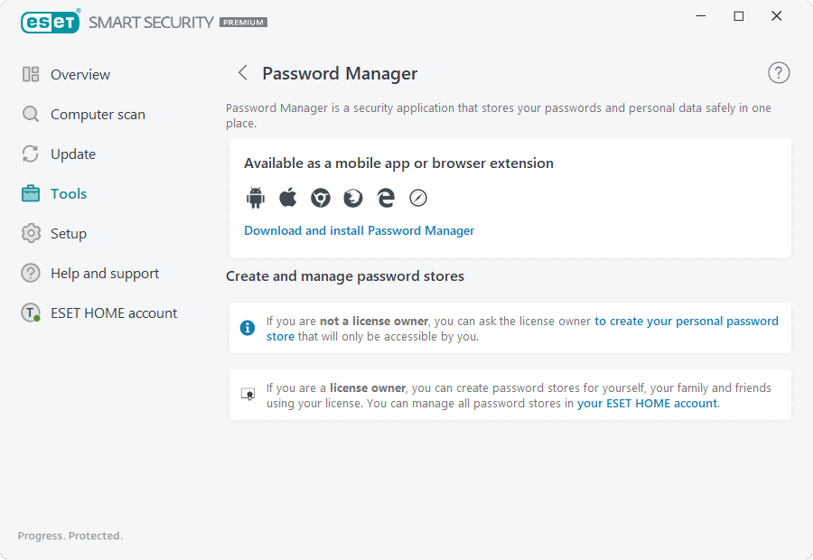
Task: Open the your ESET HOME account link
Action: pos(647,404)
